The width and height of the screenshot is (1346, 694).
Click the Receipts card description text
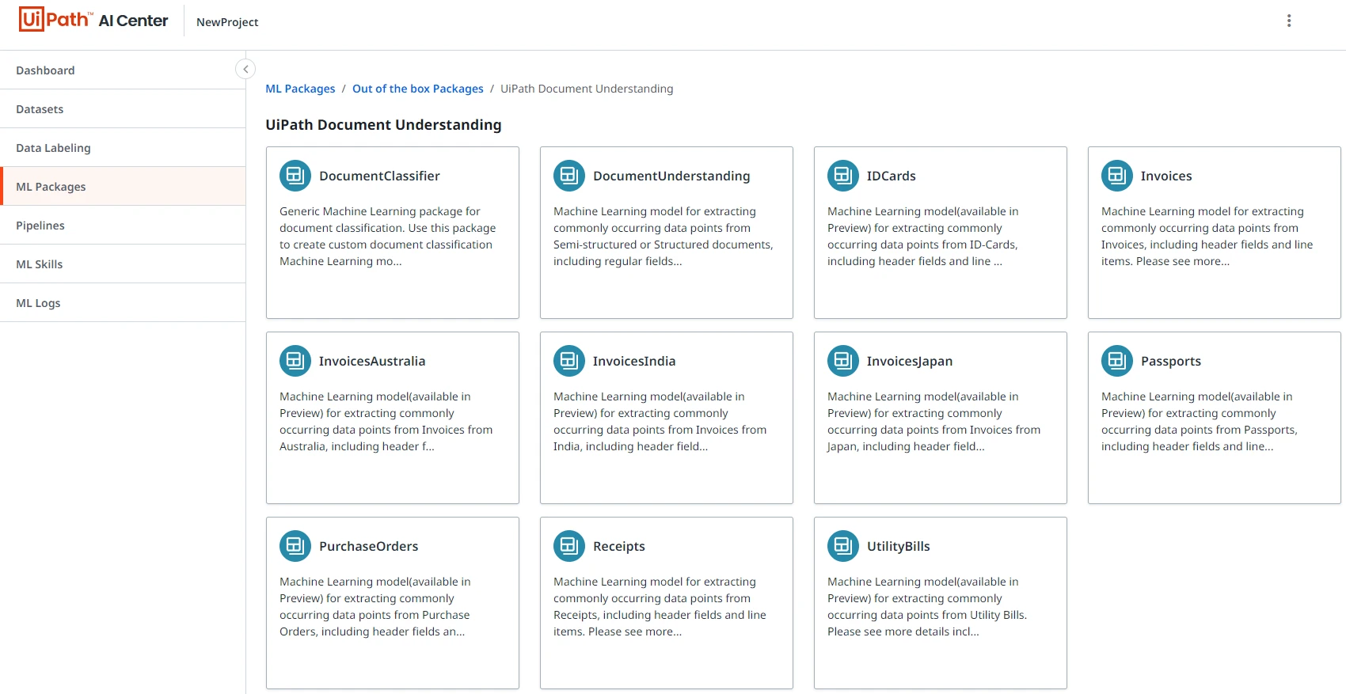pos(660,606)
